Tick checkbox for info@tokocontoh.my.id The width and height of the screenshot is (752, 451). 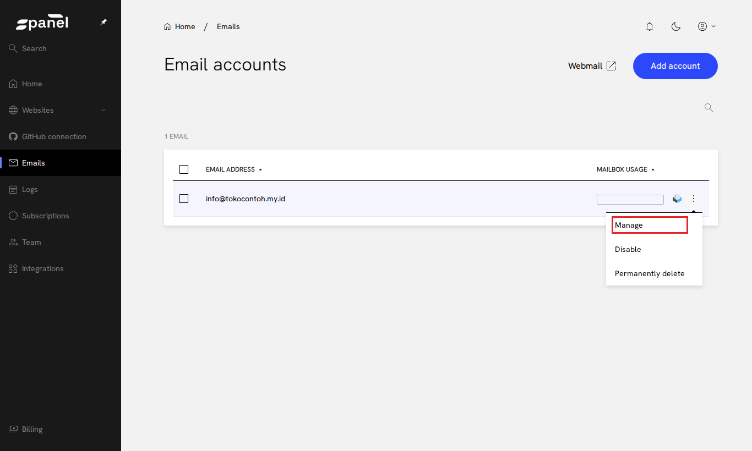click(x=184, y=199)
